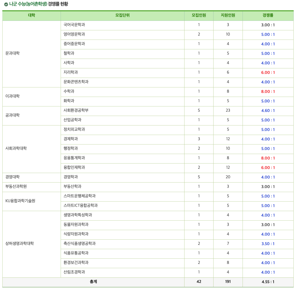The width and height of the screenshot is (296, 290).
Task: Select the 축산식품생명공학과 rate 3.50:1
Action: click(x=268, y=244)
